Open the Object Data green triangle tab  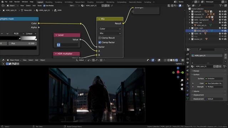click(x=188, y=98)
